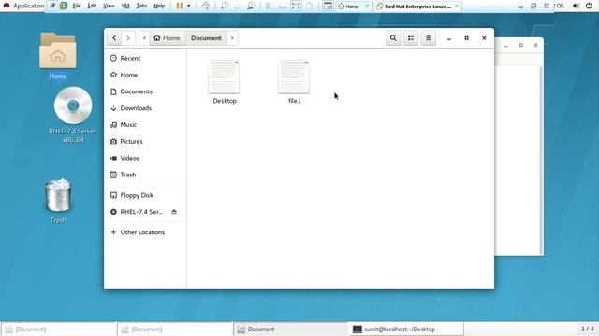The height and width of the screenshot is (336, 599).
Task: Switch to active Document taskbar window
Action: click(x=291, y=329)
